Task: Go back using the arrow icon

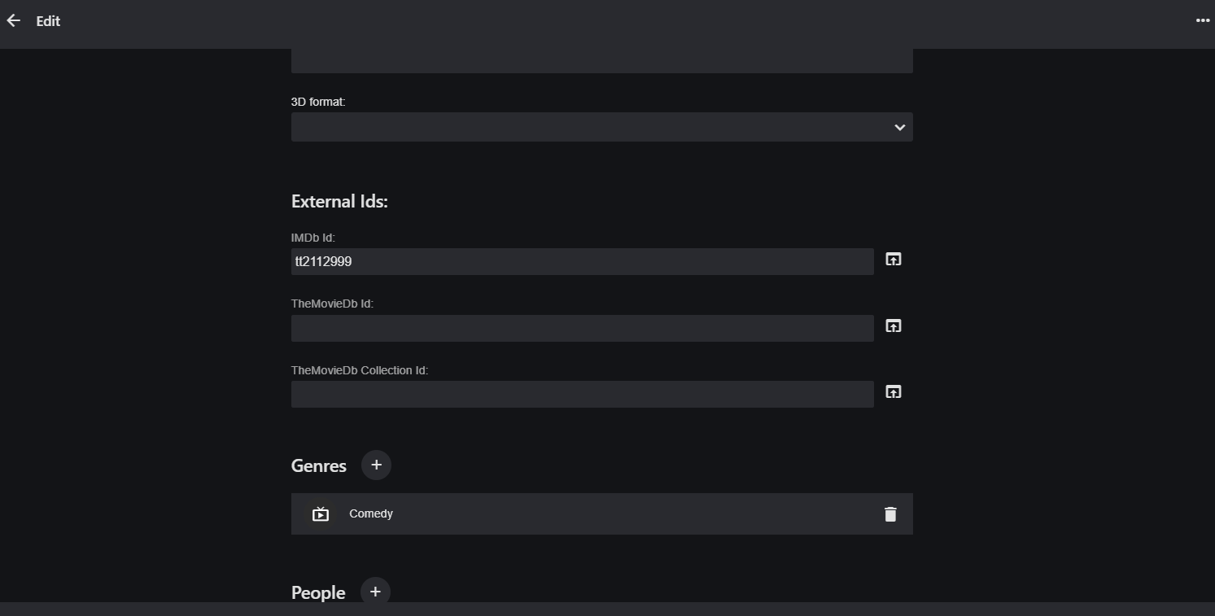Action: pos(14,21)
